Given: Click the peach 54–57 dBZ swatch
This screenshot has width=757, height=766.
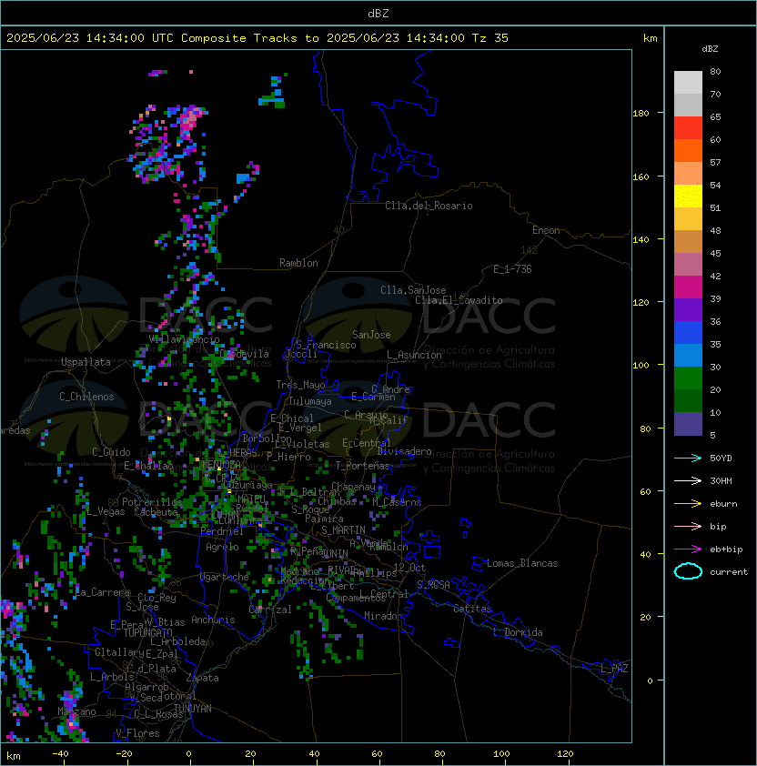Looking at the screenshot, I should (x=688, y=174).
